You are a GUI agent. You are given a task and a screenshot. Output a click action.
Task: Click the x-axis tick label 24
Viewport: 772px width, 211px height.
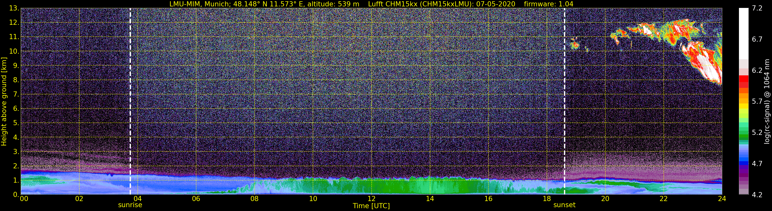(x=722, y=199)
